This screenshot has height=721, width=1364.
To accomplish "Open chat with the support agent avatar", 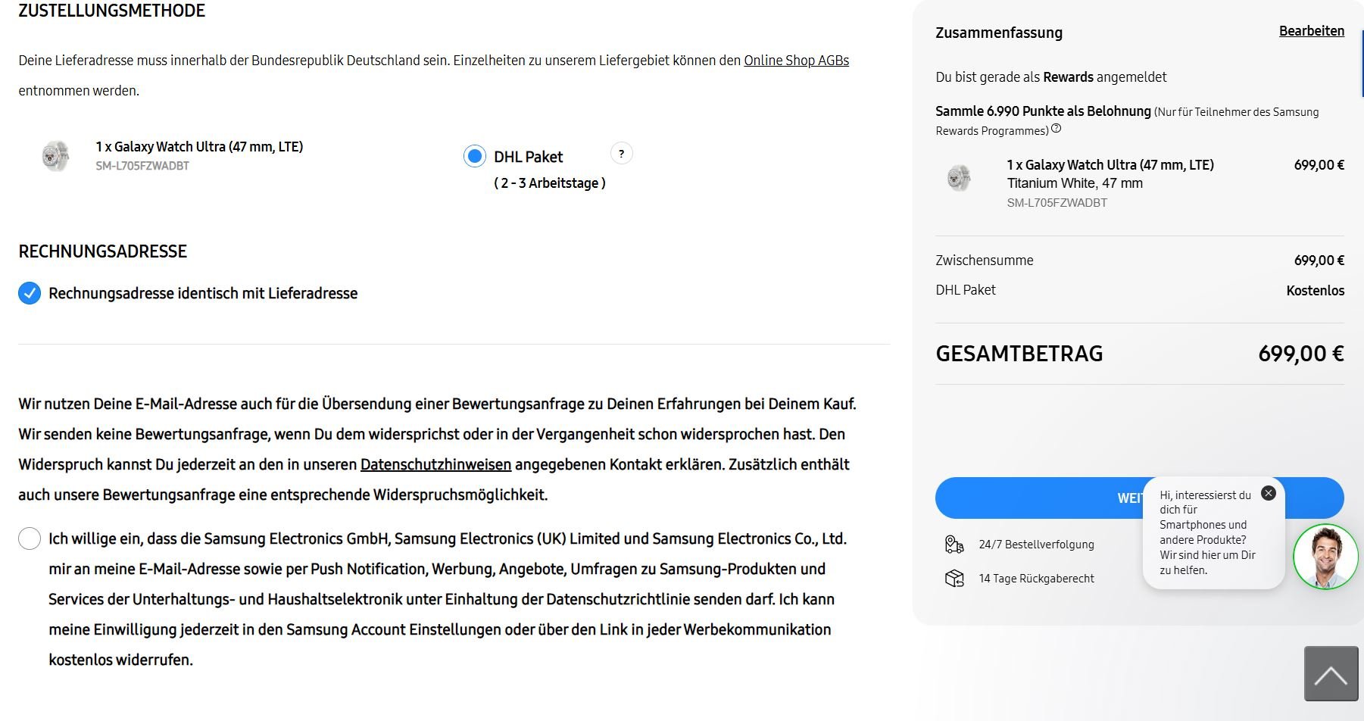I will 1325,557.
